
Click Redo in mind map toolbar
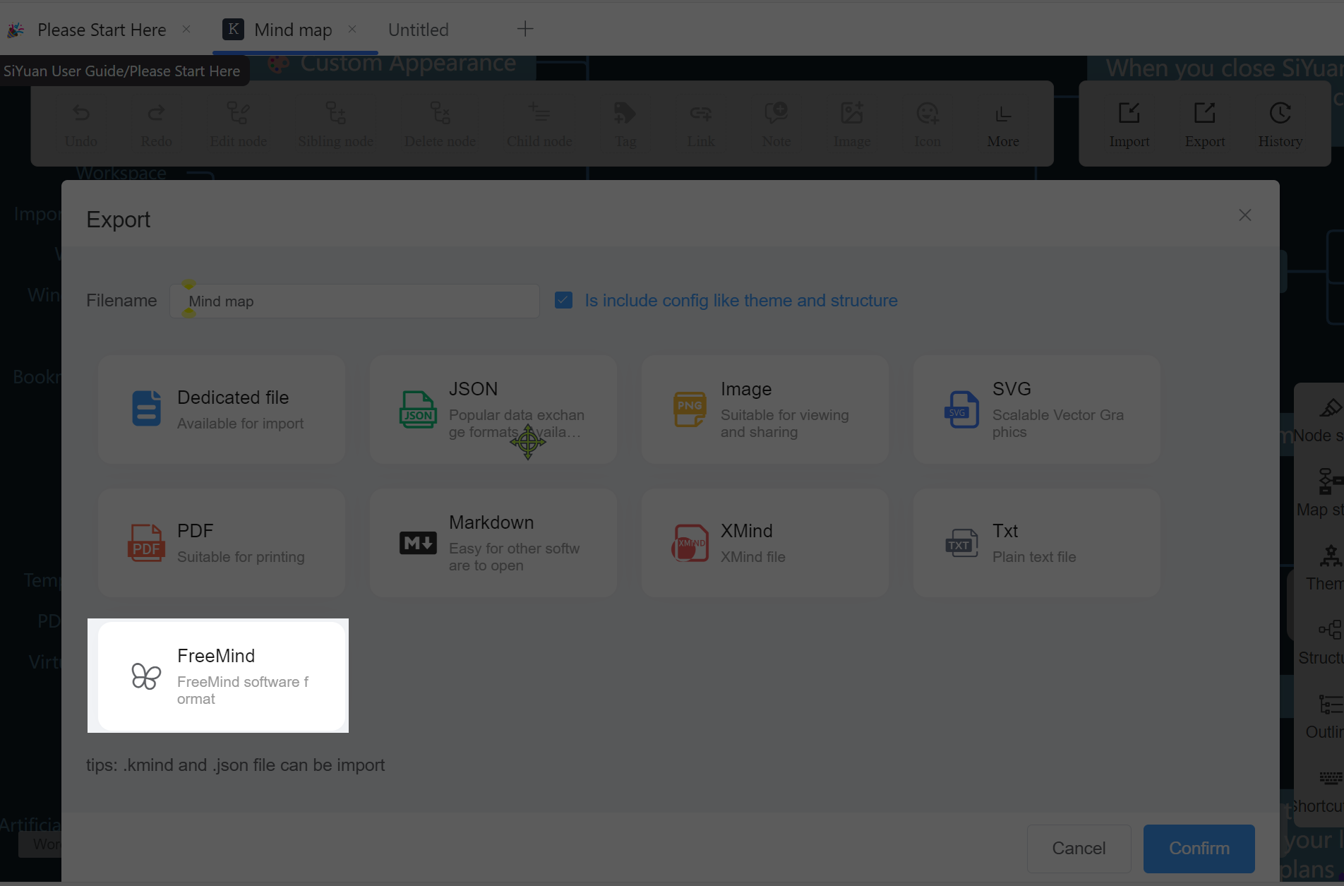(156, 125)
